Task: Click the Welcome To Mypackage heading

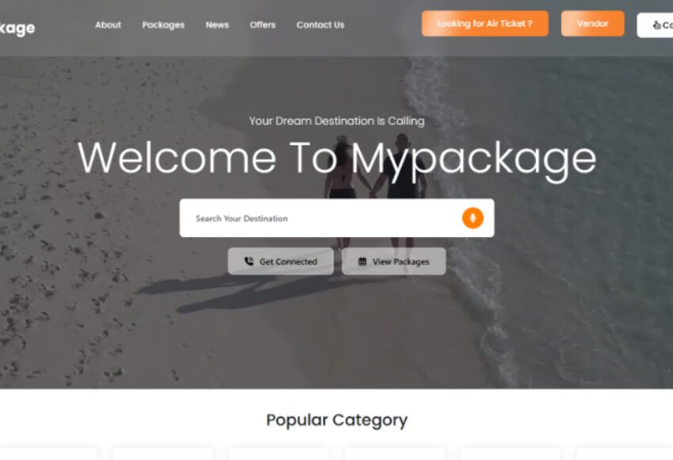Action: 337,159
